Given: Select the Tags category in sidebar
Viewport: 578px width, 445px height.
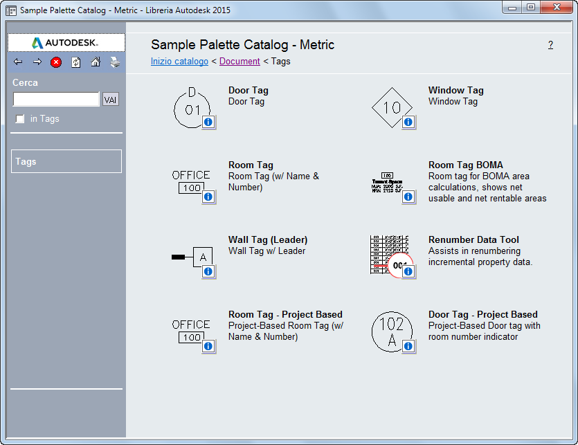Looking at the screenshot, I should pyautogui.click(x=66, y=161).
